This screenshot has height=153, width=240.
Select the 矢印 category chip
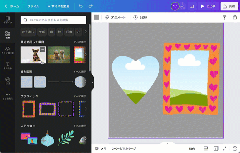coord(42,32)
